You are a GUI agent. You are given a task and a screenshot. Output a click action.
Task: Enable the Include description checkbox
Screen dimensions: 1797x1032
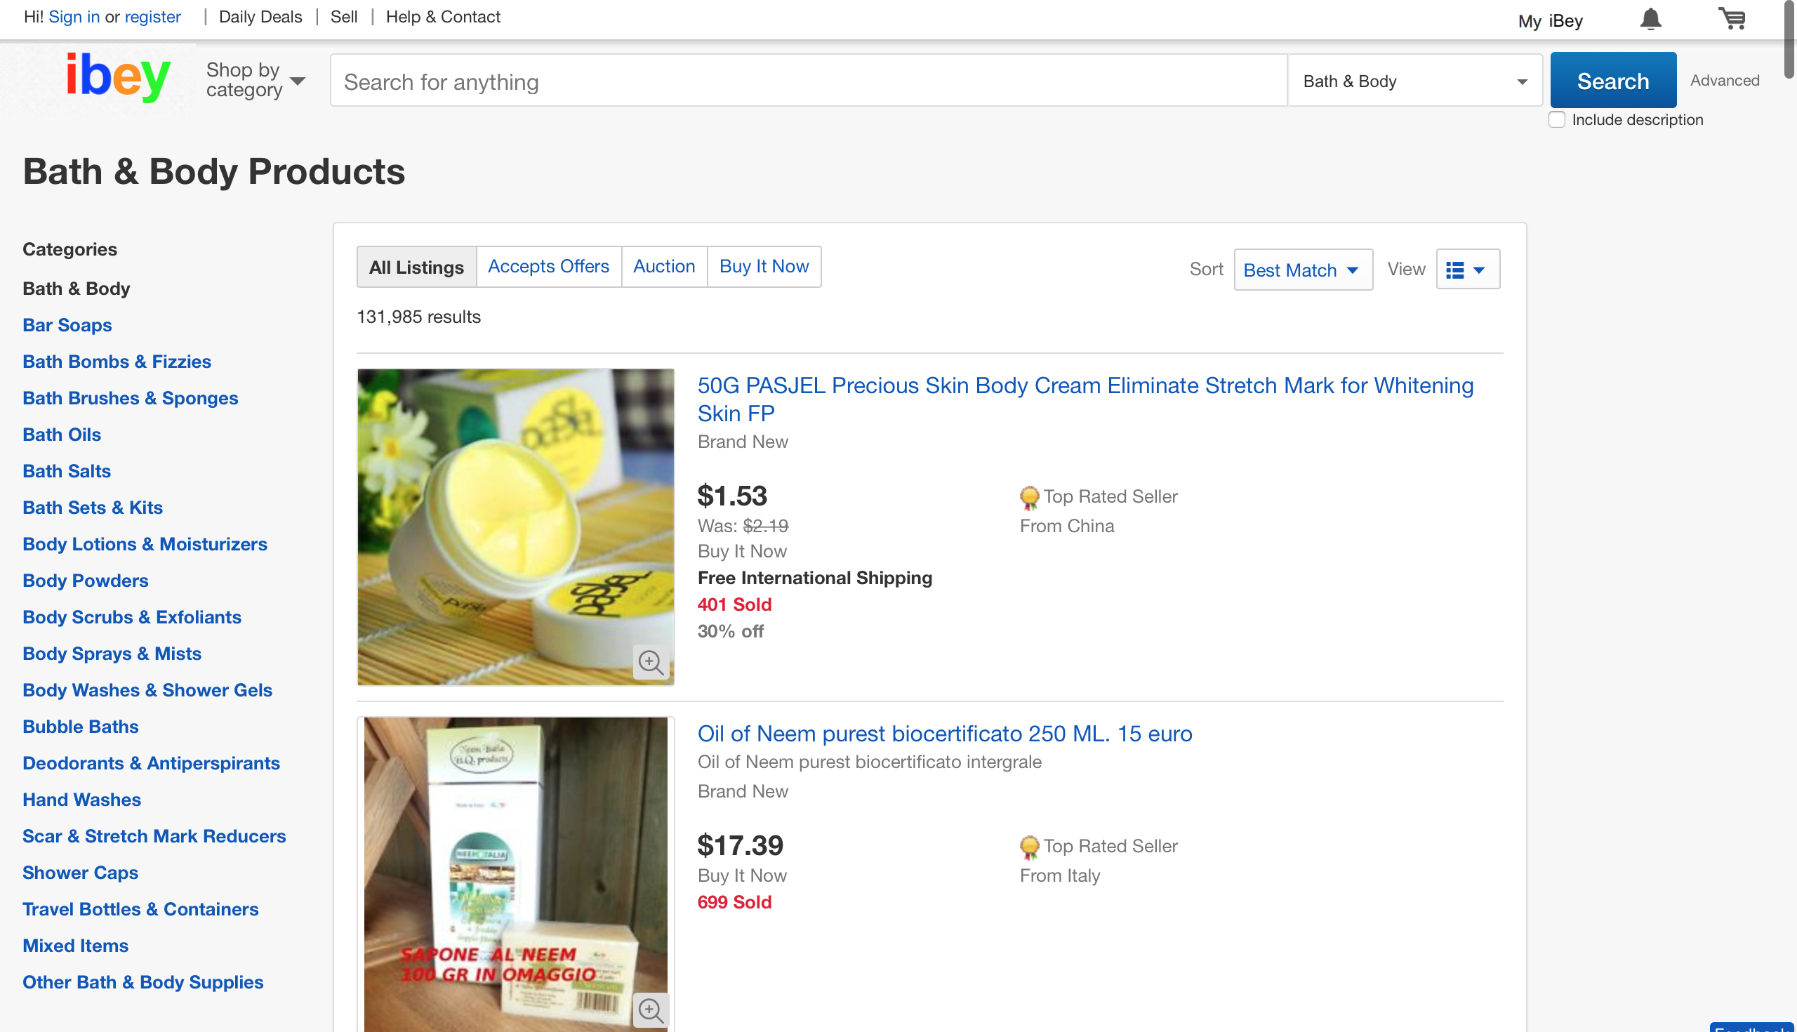tap(1557, 120)
